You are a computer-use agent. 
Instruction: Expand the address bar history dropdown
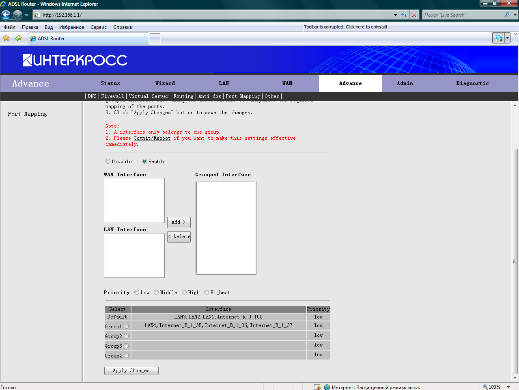pos(395,15)
